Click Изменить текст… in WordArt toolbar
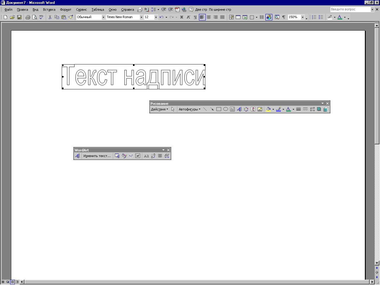 tap(97, 156)
